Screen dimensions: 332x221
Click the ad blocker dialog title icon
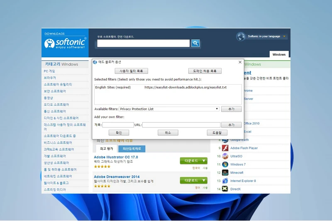(95, 62)
